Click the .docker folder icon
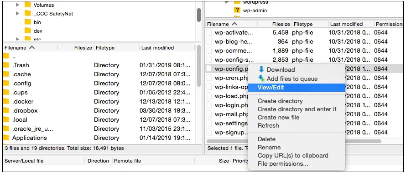Viewport: 406px width, 173px height. [6, 101]
